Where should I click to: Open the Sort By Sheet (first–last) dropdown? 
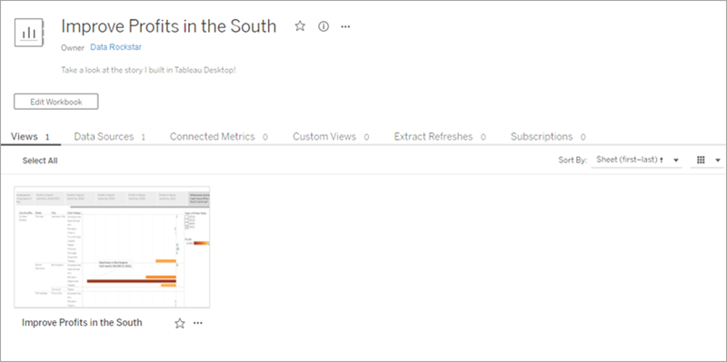pos(636,161)
